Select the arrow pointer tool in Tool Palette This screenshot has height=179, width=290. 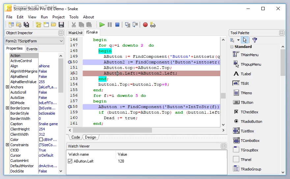(244, 40)
